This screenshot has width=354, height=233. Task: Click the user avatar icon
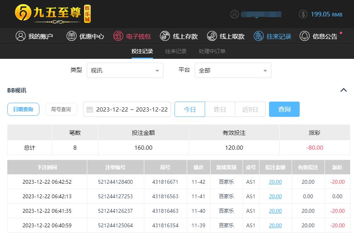coord(235,14)
